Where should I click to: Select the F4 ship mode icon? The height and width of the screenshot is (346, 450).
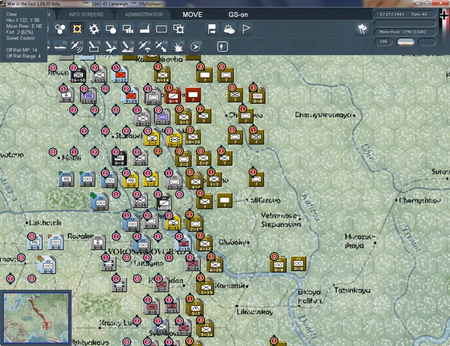[60, 47]
